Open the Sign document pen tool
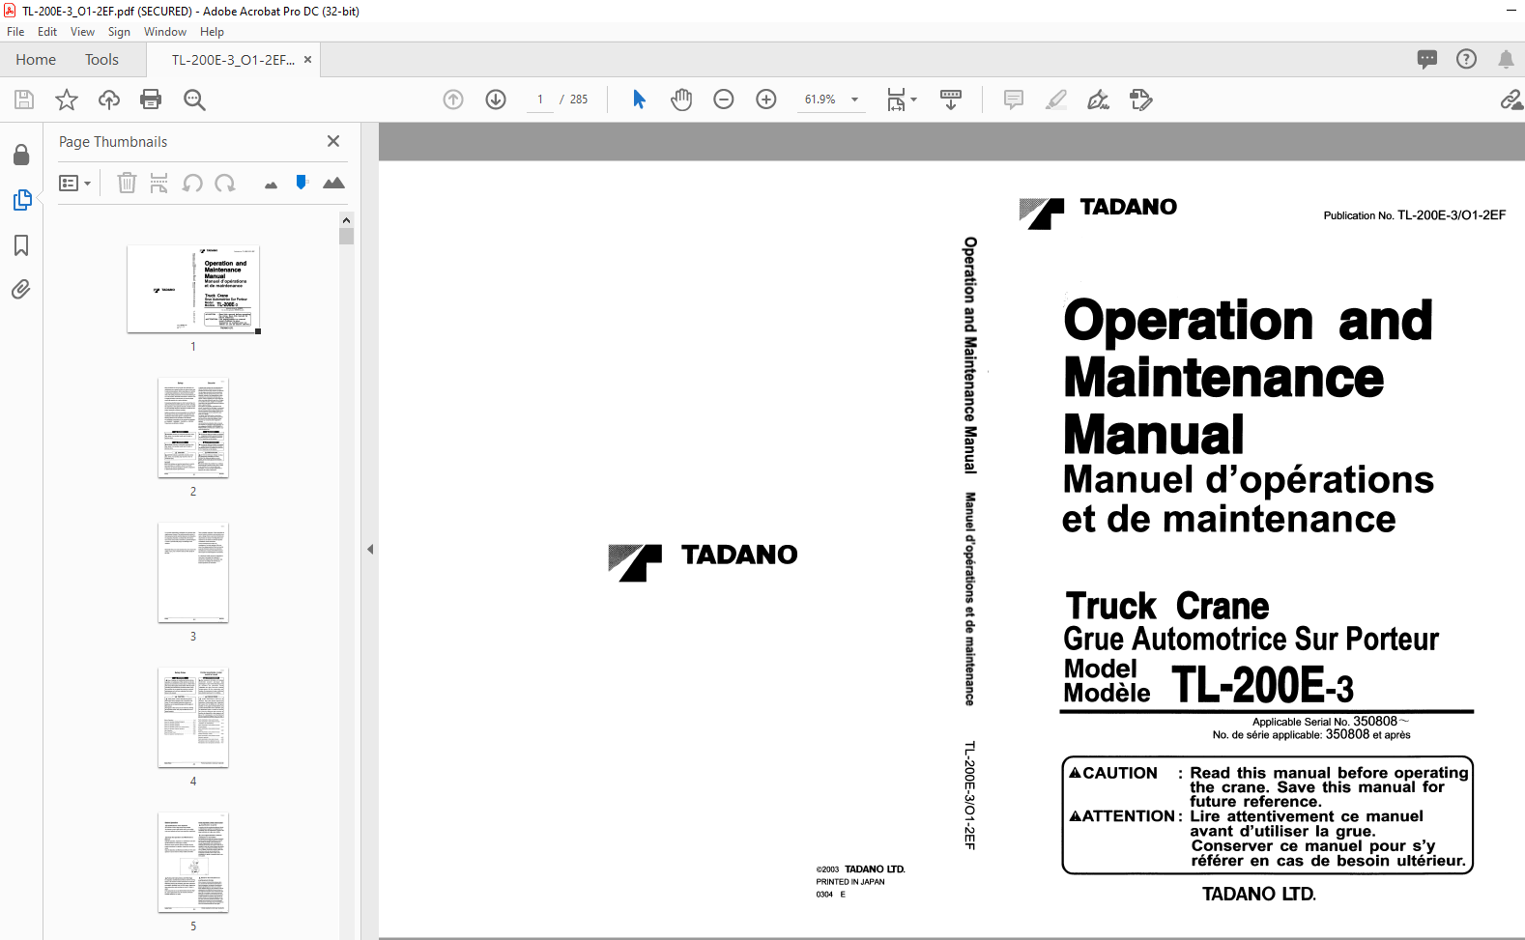Screen dimensions: 1525x940 pos(1099,100)
